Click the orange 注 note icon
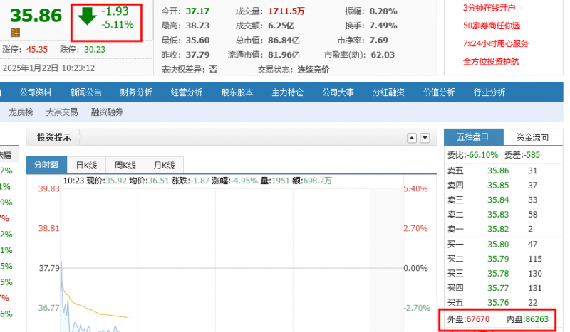This screenshot has height=332, width=570. tap(15, 32)
